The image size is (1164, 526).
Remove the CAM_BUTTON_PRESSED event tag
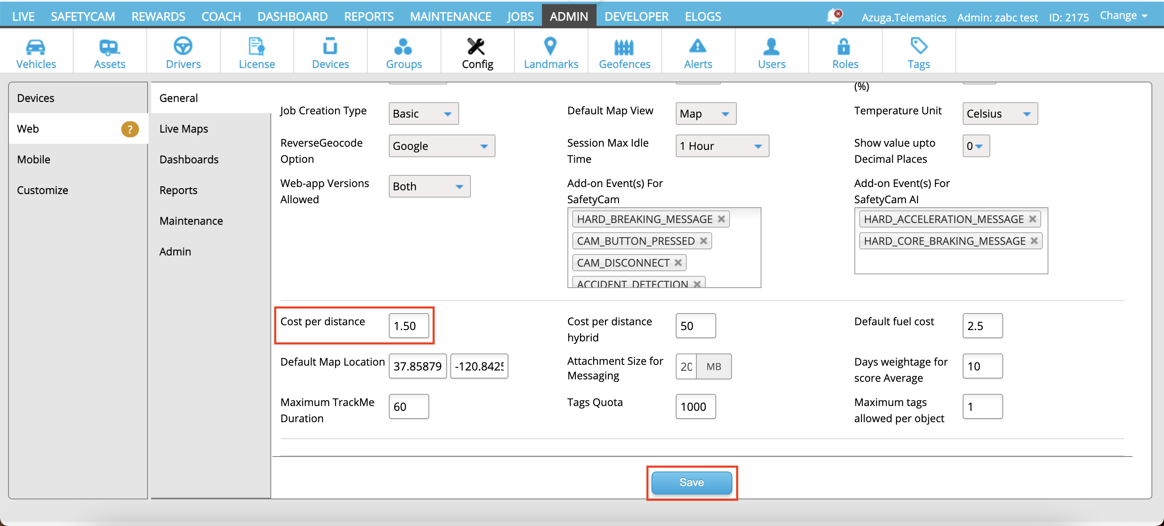703,241
